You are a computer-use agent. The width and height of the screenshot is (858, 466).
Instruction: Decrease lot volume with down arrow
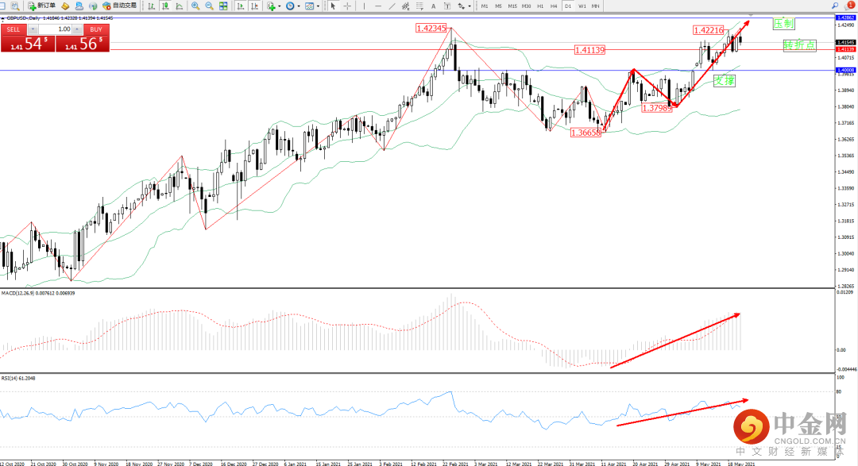(x=33, y=29)
